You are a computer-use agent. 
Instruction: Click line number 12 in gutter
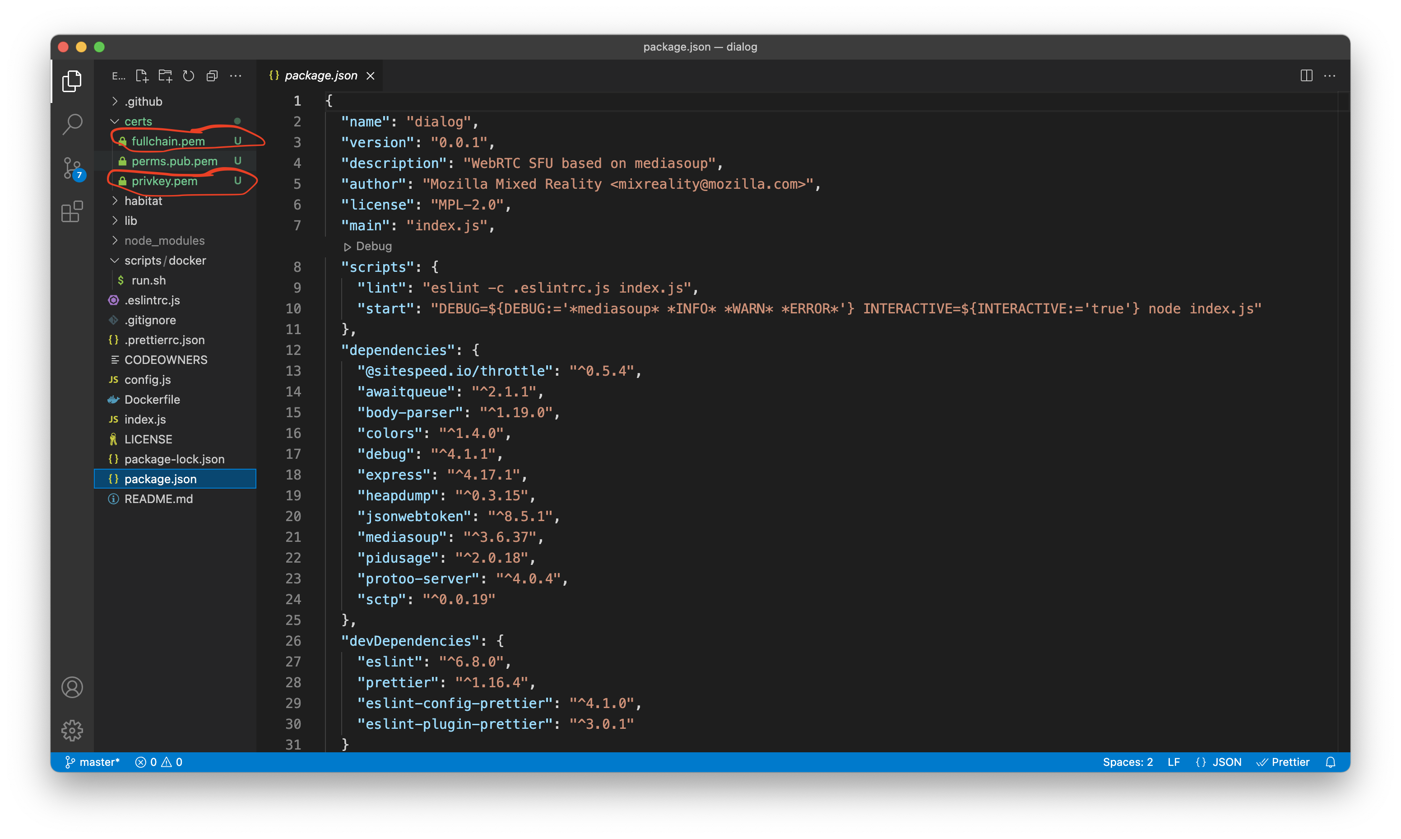[293, 350]
